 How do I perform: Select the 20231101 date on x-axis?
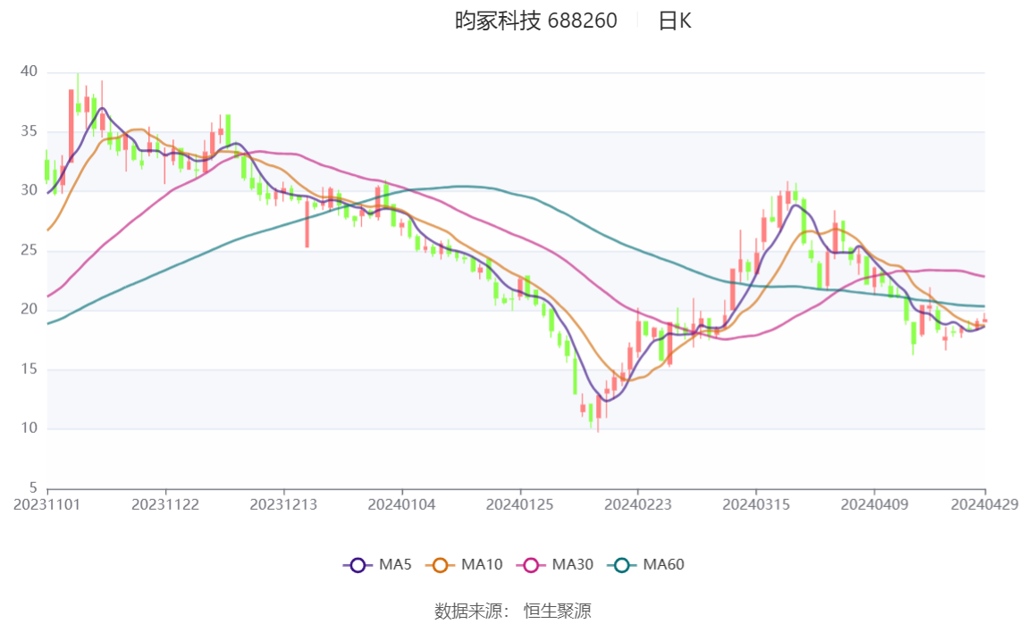click(47, 504)
